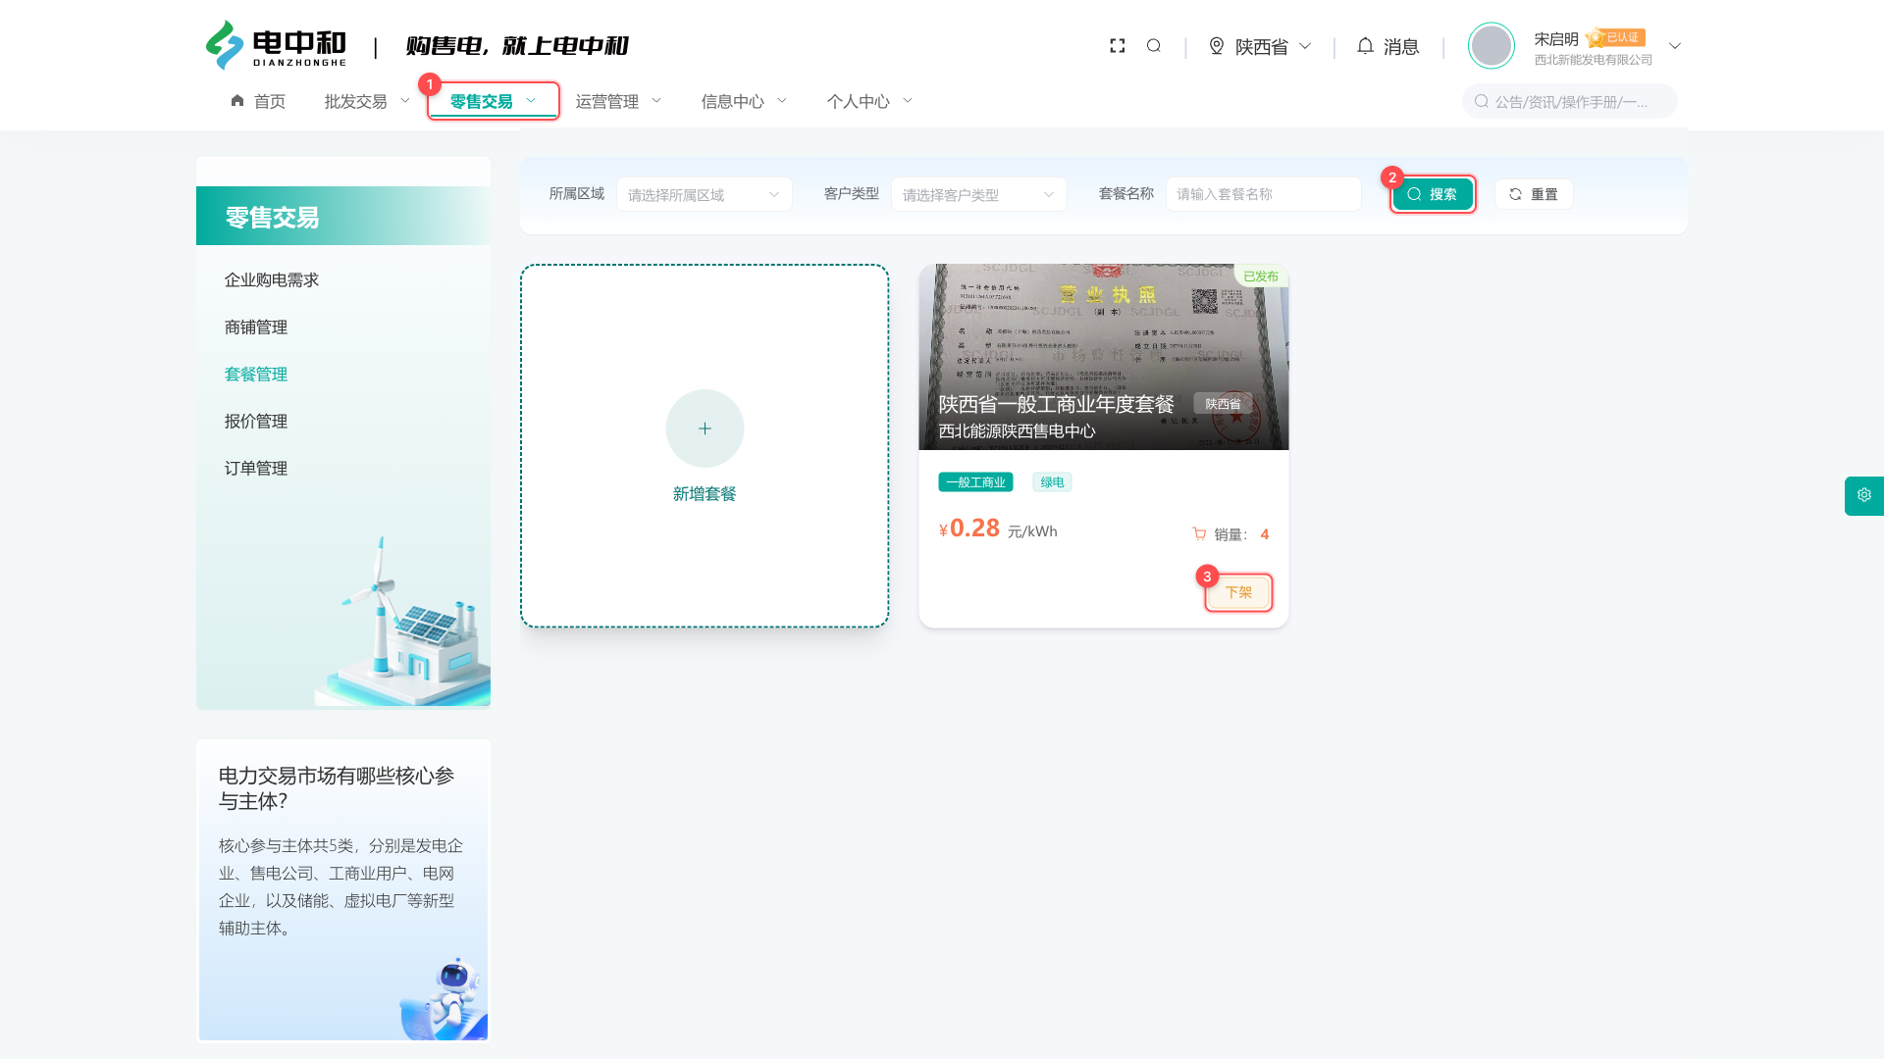Toggle fullscreen mode icon

[1117, 46]
